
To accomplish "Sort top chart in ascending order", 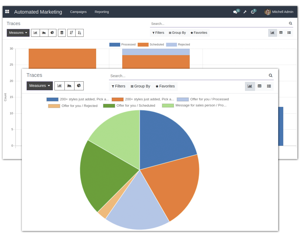I will click(79, 33).
